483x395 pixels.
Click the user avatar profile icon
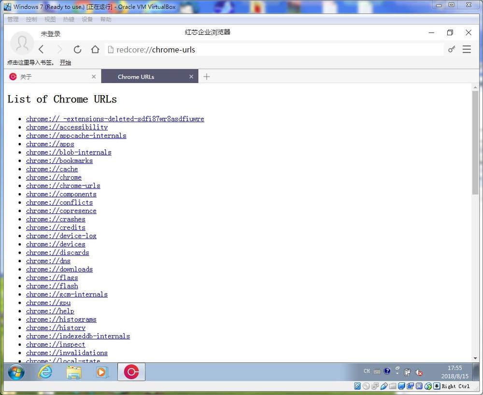coord(22,43)
